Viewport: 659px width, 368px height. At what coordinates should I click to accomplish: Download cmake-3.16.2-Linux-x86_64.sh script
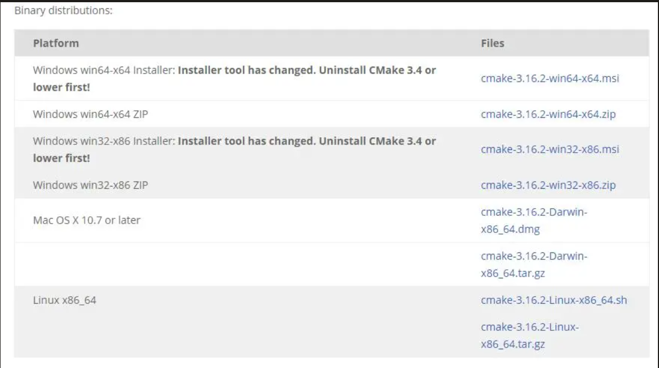tap(553, 300)
